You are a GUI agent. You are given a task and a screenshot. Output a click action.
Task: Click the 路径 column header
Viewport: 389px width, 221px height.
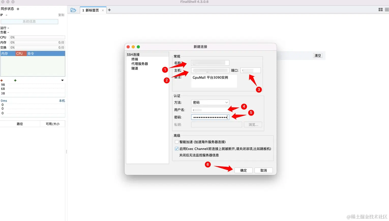point(20,124)
